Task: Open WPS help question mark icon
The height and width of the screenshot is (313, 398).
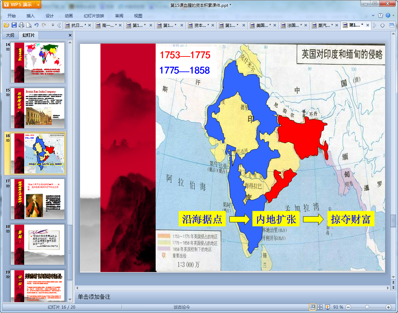Action: tap(388, 15)
